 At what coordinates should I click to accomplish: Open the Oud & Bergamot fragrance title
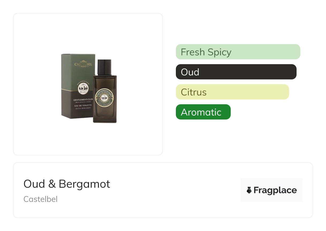click(67, 184)
